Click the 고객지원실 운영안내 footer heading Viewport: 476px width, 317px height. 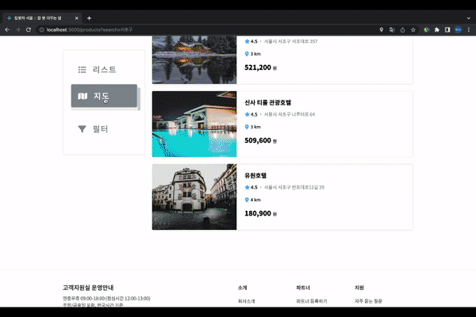coord(88,288)
